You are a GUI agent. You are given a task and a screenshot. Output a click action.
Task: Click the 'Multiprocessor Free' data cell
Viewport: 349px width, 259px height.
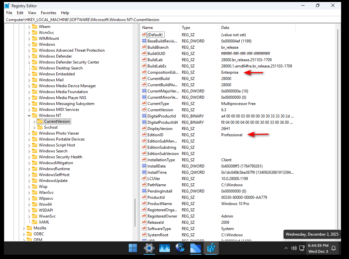238,103
